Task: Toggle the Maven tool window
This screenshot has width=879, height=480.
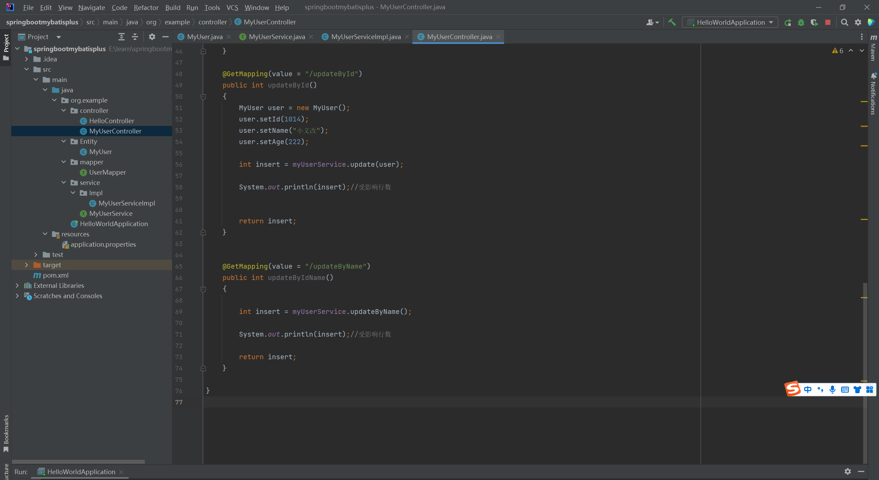Action: [874, 48]
